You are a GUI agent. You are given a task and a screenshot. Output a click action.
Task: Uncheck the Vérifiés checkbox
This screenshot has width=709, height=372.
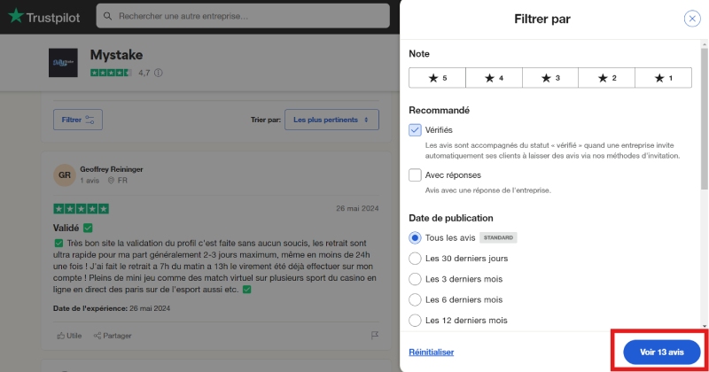(x=415, y=130)
